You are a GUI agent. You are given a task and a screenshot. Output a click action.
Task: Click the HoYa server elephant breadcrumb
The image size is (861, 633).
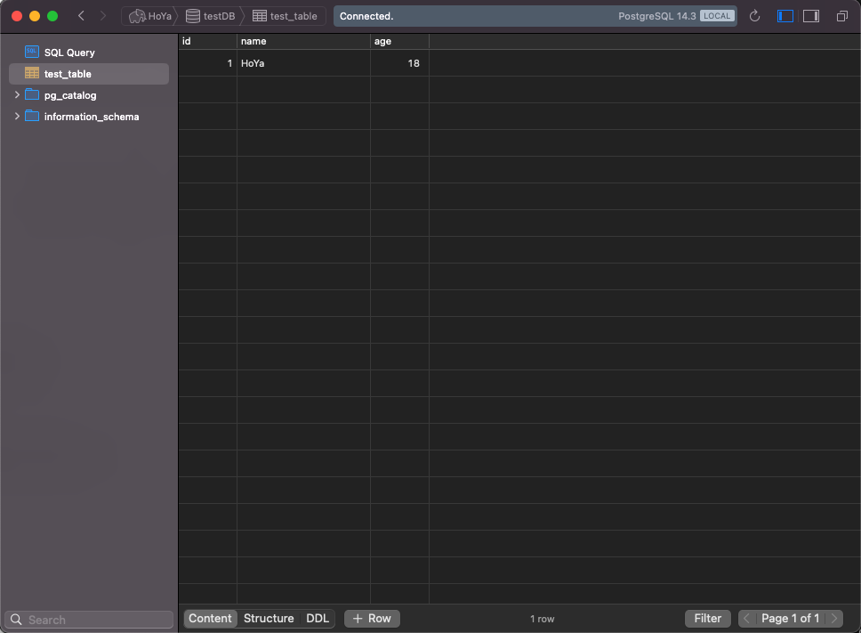149,16
